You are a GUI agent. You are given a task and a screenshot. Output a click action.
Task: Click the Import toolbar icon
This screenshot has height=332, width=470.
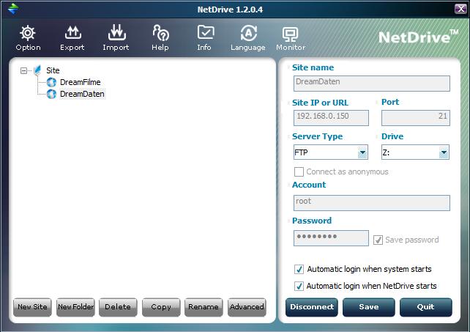coord(117,32)
